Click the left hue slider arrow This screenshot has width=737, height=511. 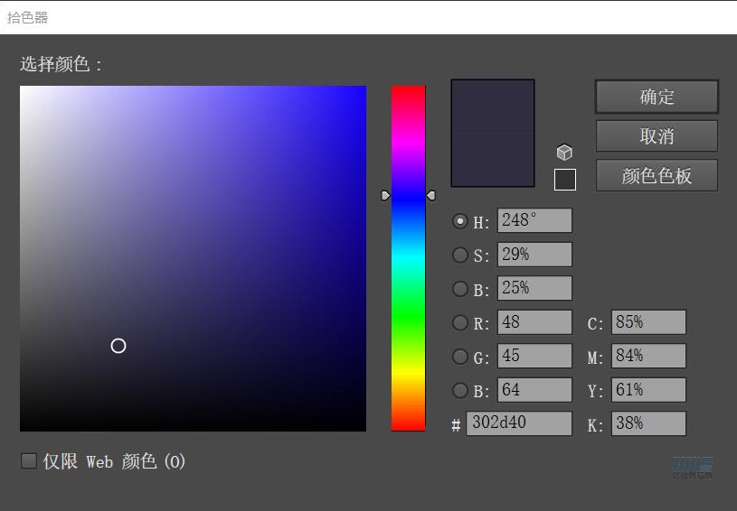385,195
